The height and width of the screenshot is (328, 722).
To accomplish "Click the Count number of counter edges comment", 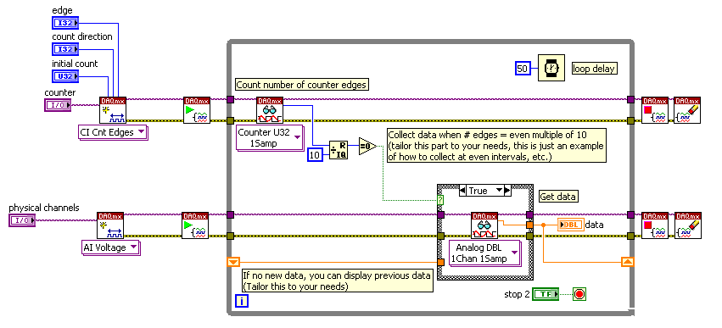I will pyautogui.click(x=301, y=85).
